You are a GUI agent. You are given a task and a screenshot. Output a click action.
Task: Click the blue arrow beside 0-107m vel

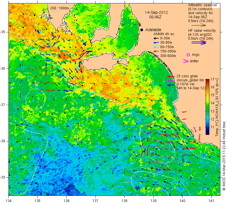click(x=171, y=85)
